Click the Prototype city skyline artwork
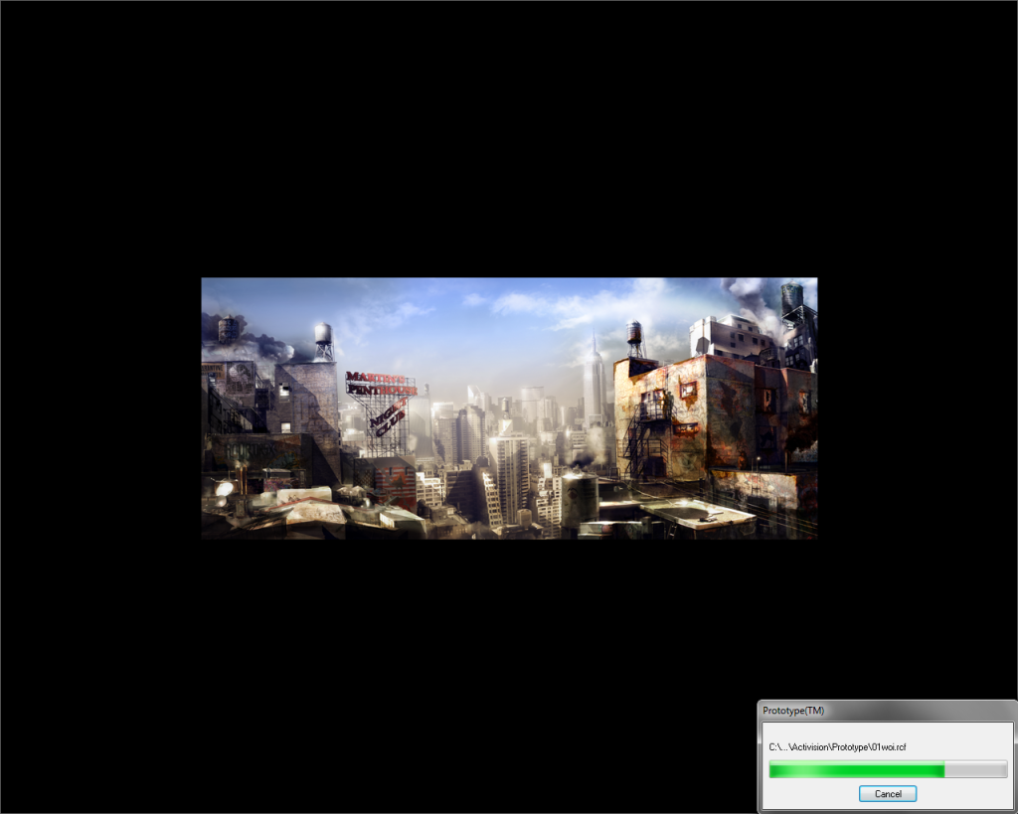 (x=509, y=408)
